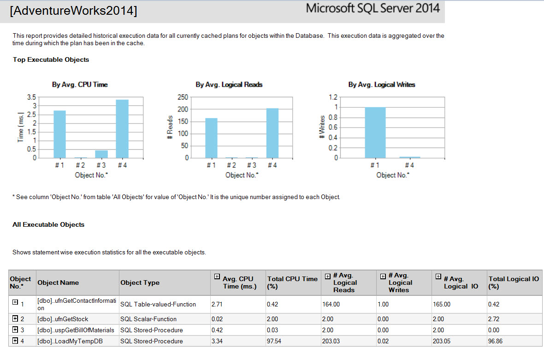
Task: Click bar #4 in Avg. CPU Time chart
Action: [122, 129]
